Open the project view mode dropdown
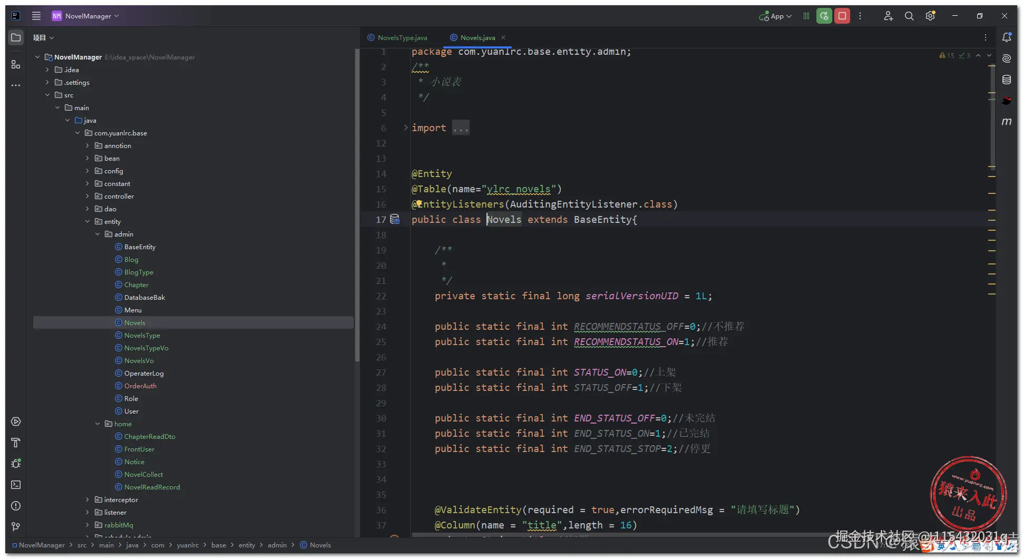The image size is (1023, 559). [x=44, y=37]
